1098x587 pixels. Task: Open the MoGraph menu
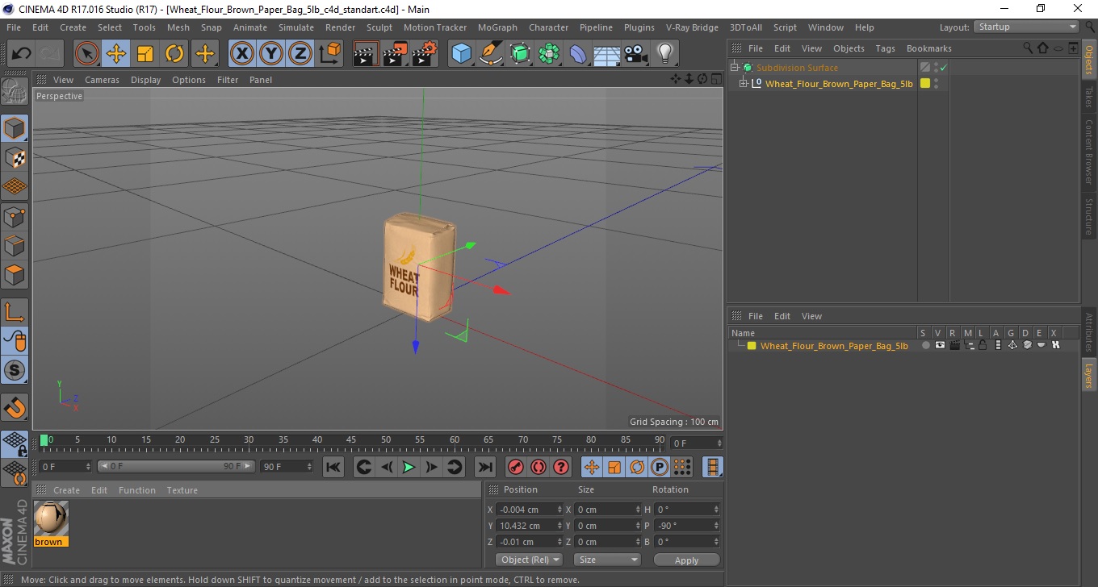tap(497, 27)
